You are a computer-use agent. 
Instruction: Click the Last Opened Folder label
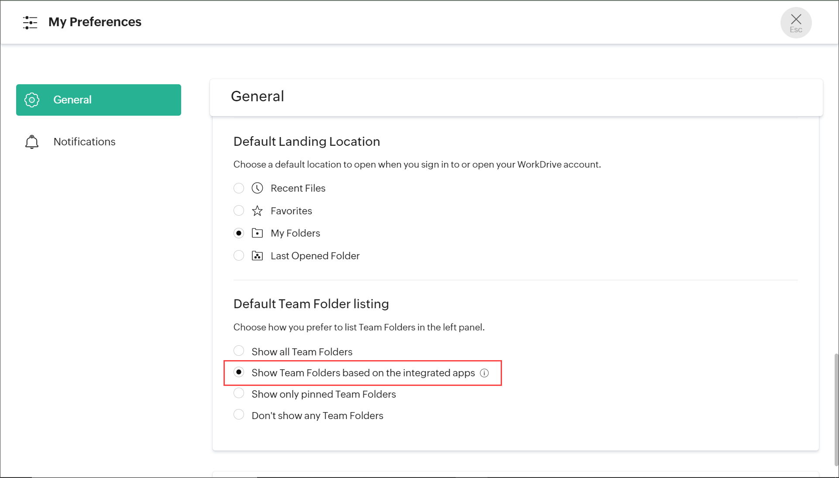pyautogui.click(x=315, y=256)
